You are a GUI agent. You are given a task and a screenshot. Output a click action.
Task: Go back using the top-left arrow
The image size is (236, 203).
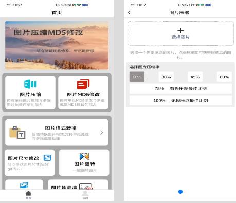tap(129, 12)
